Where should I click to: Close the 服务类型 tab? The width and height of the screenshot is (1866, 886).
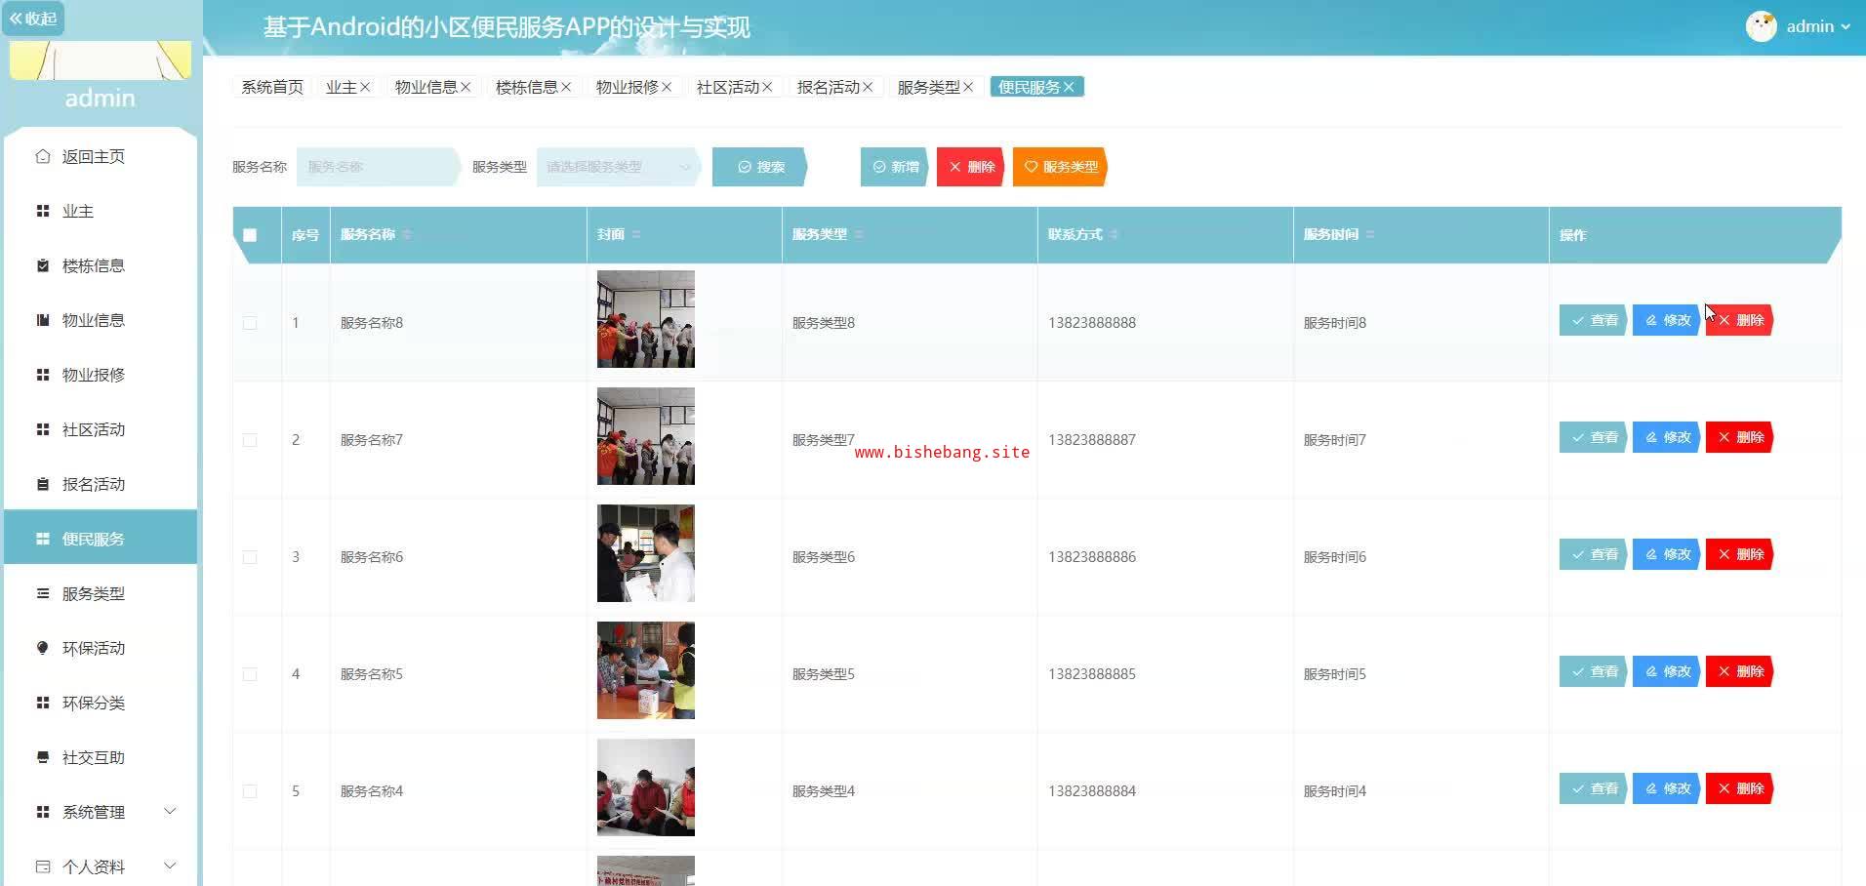[x=968, y=87]
